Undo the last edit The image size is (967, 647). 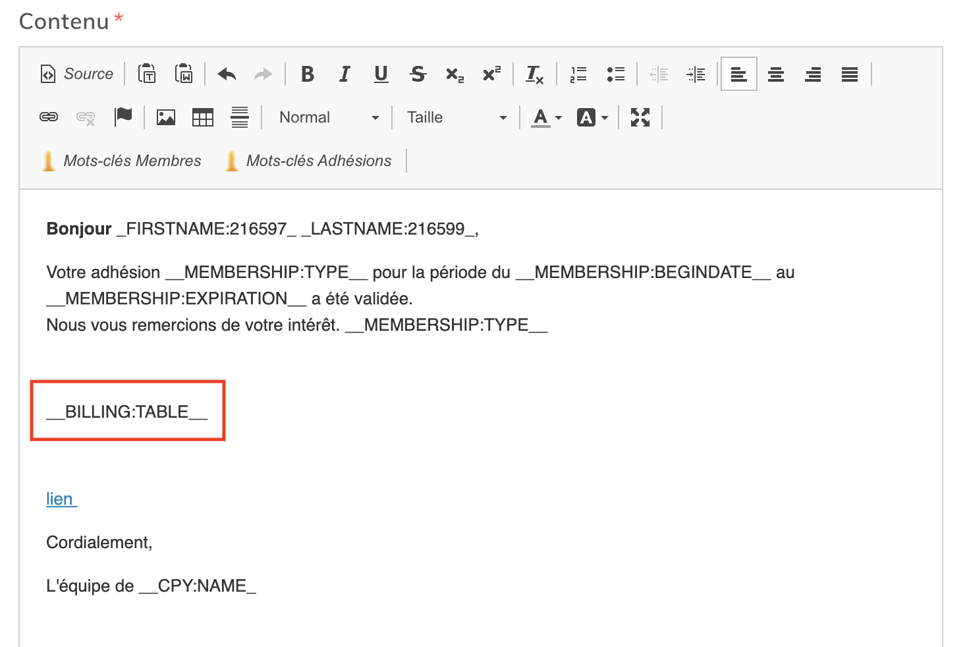(227, 74)
